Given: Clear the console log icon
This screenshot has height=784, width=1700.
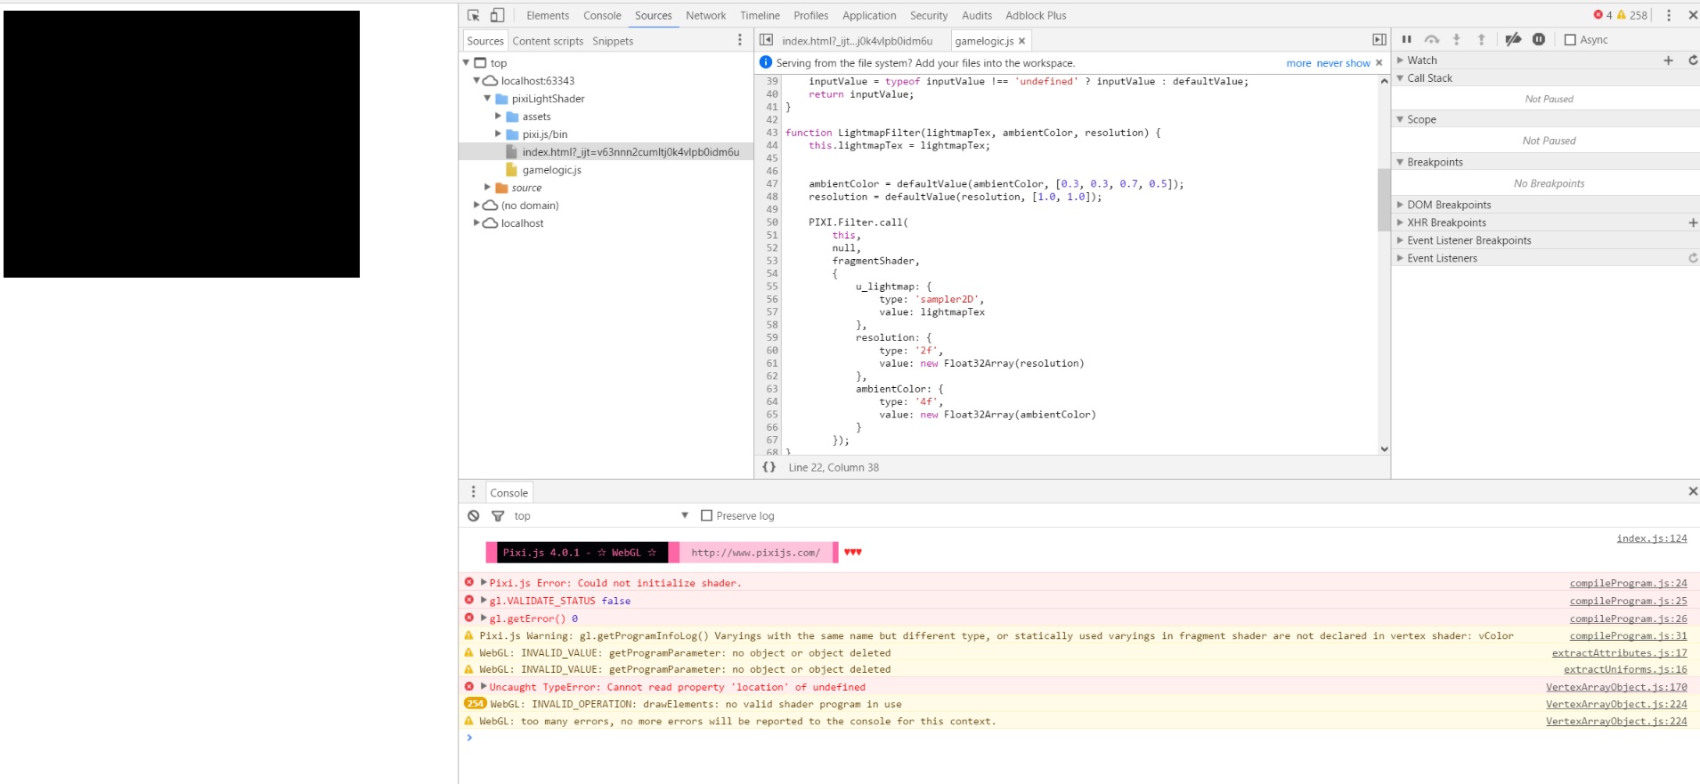Looking at the screenshot, I should click(474, 515).
